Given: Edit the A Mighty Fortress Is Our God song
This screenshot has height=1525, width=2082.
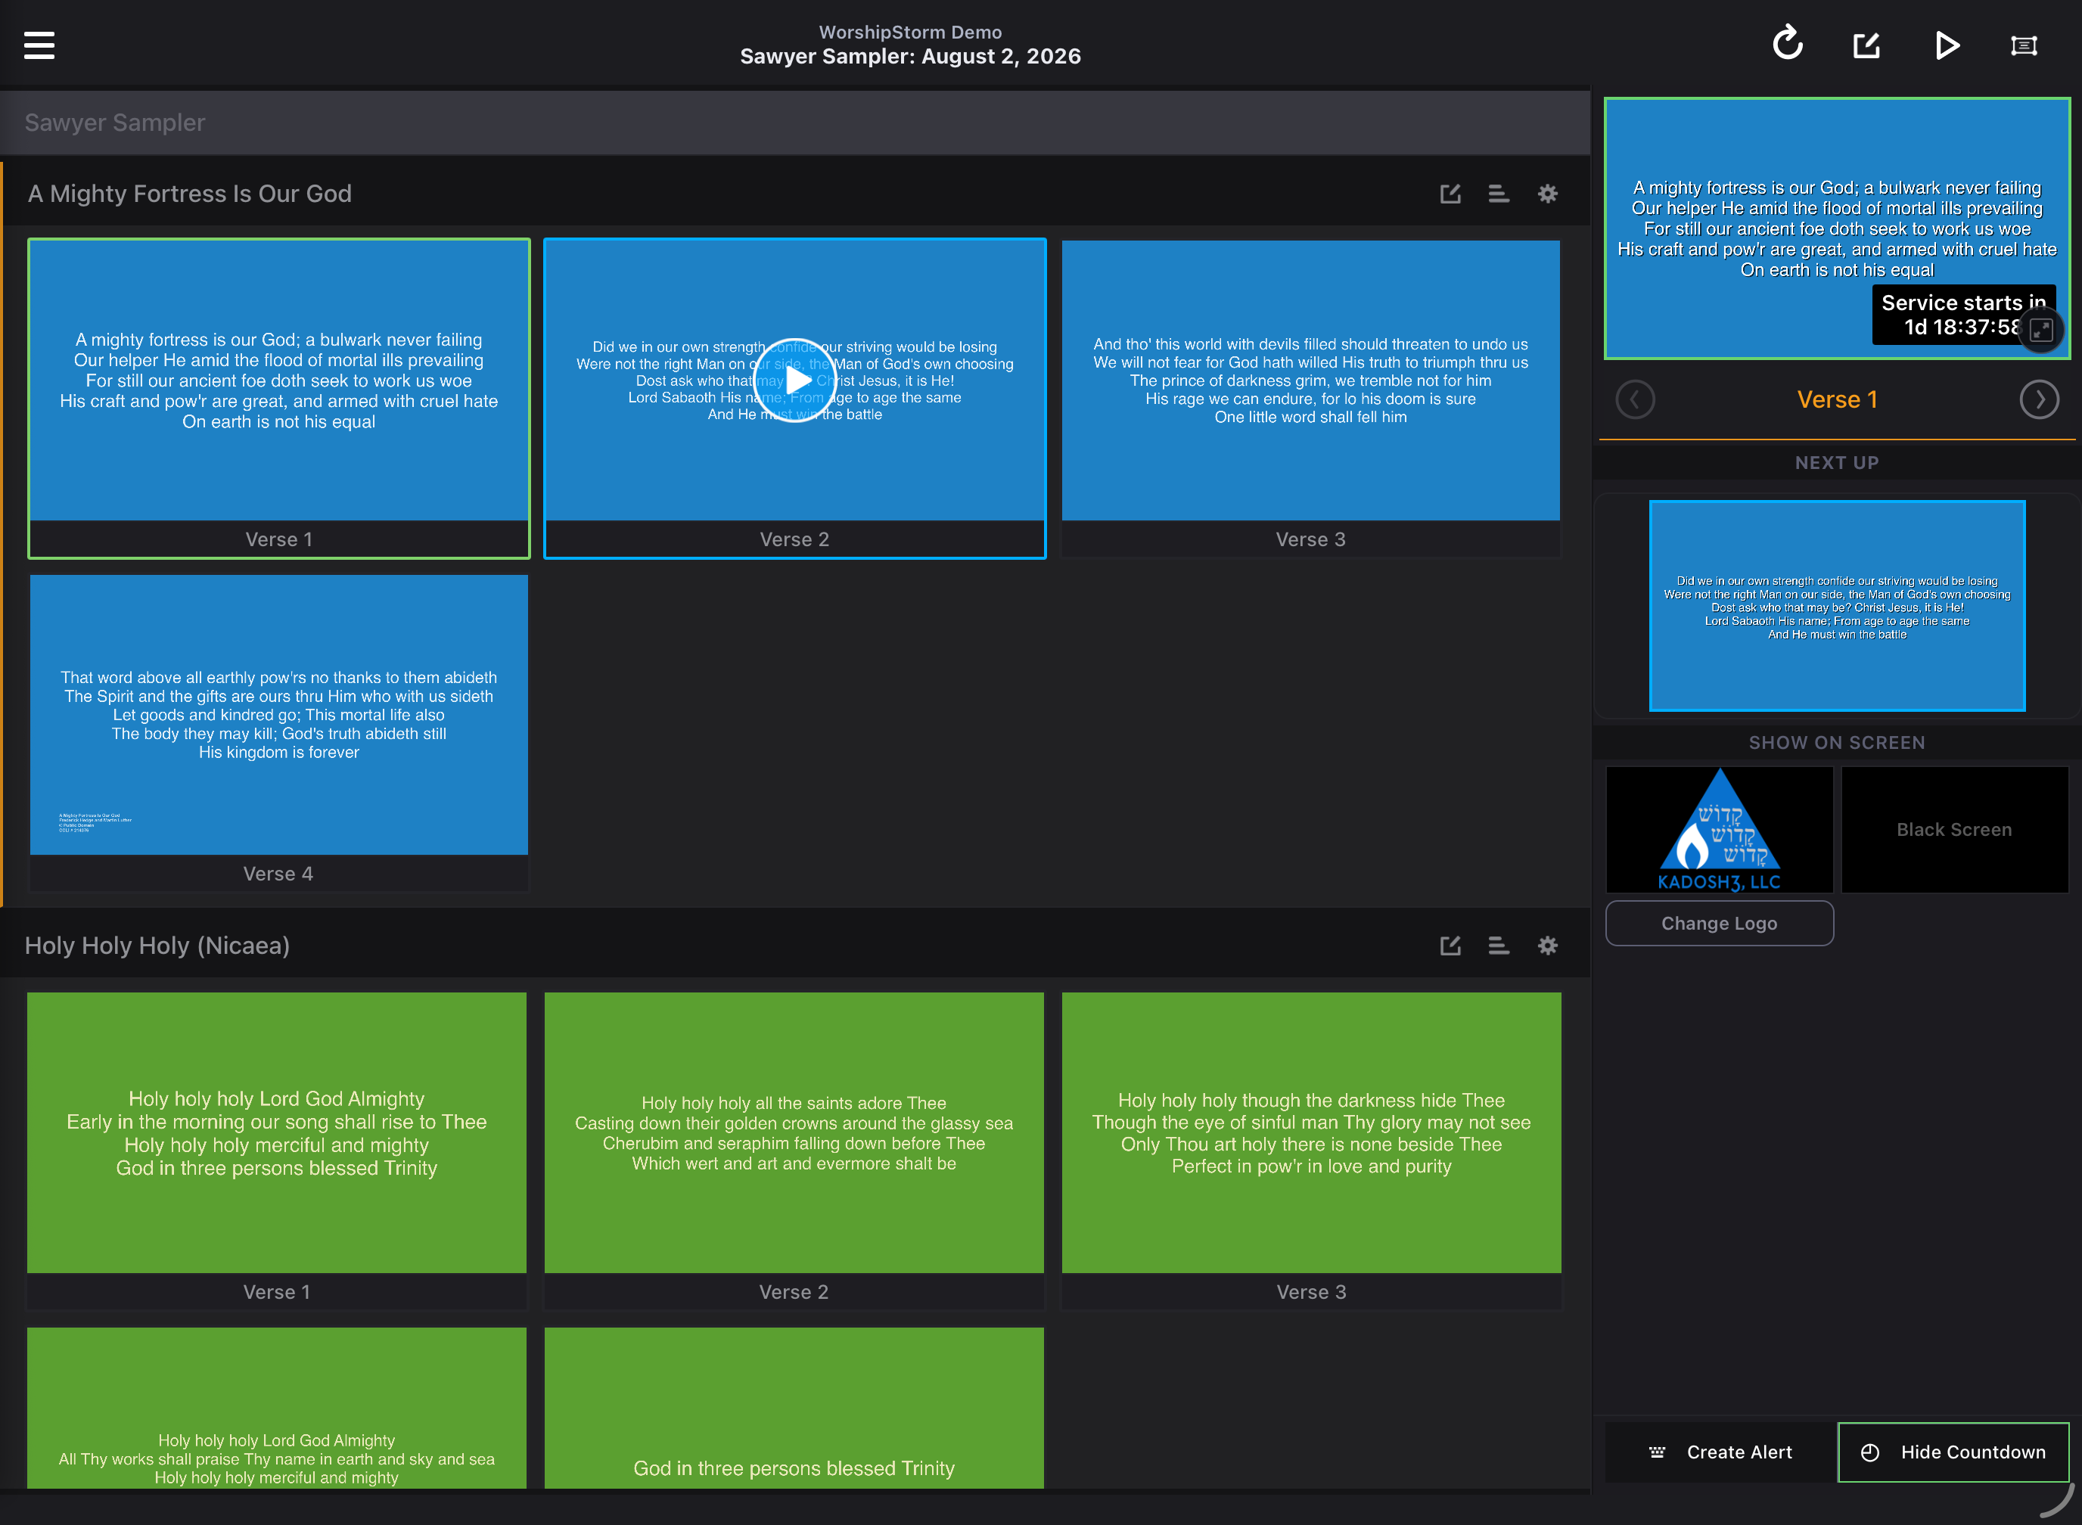Looking at the screenshot, I should click(1450, 194).
